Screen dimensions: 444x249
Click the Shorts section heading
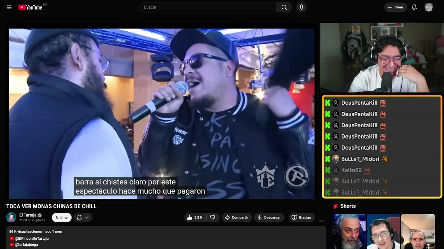point(348,206)
